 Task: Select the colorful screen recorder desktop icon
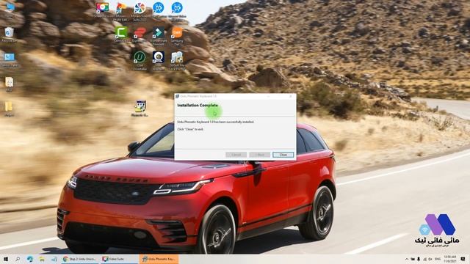(x=103, y=10)
